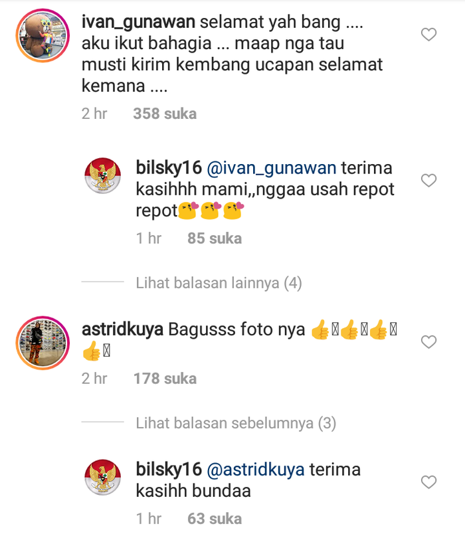The width and height of the screenshot is (465, 542).
Task: View the 85 suka likes list
Action: pos(215,238)
